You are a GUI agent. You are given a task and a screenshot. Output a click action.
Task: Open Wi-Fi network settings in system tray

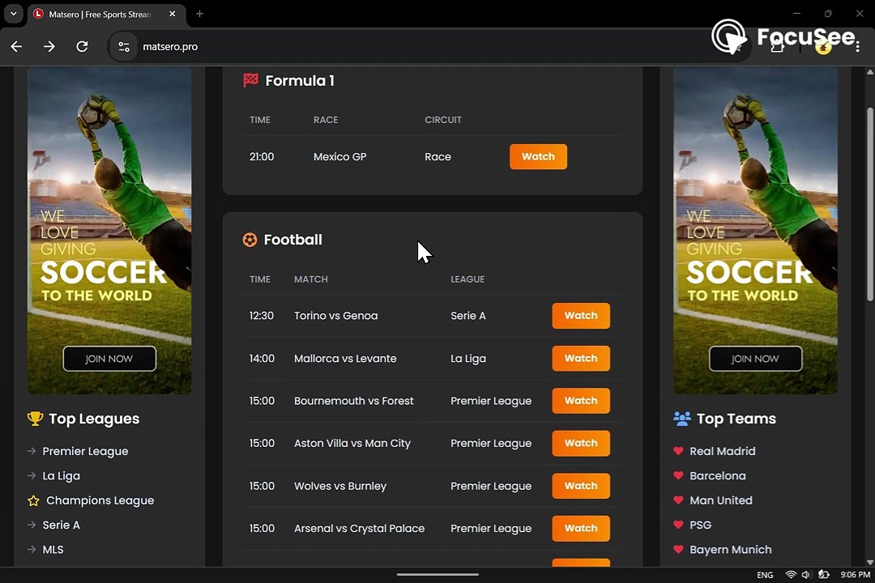[x=790, y=575]
